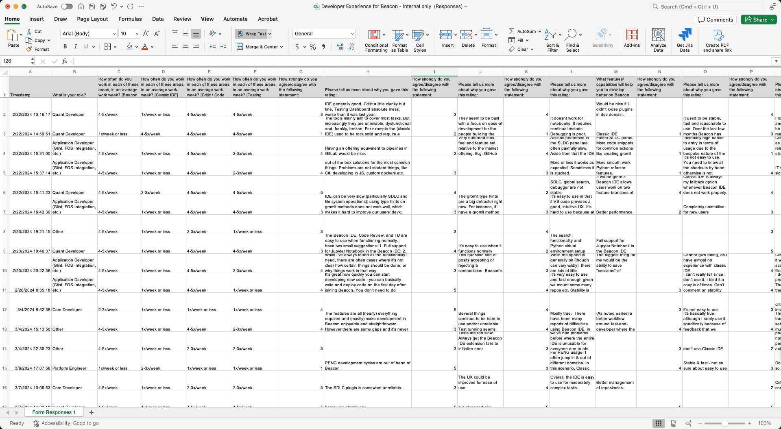Viewport: 781px width, 429px height.
Task: Add a new sheet with plus button
Action: pos(92,412)
